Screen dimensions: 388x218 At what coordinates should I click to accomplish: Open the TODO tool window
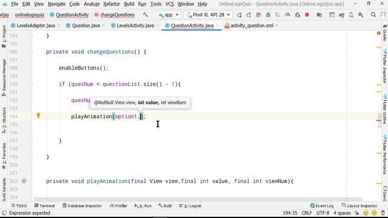click(x=19, y=206)
